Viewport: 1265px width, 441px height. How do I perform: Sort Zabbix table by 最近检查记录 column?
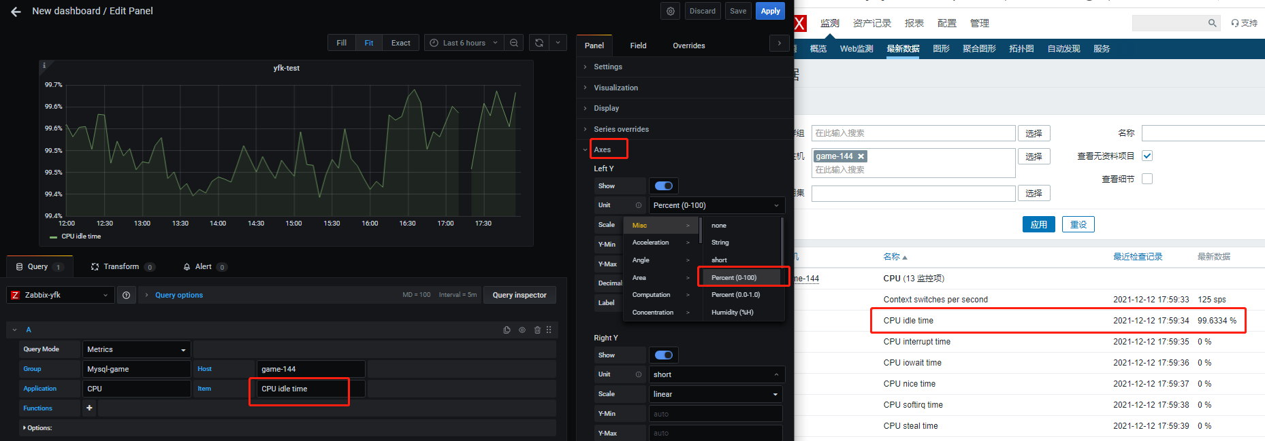[1138, 257]
